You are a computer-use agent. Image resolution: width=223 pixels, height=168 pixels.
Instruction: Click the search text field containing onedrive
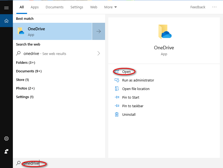click(54, 163)
